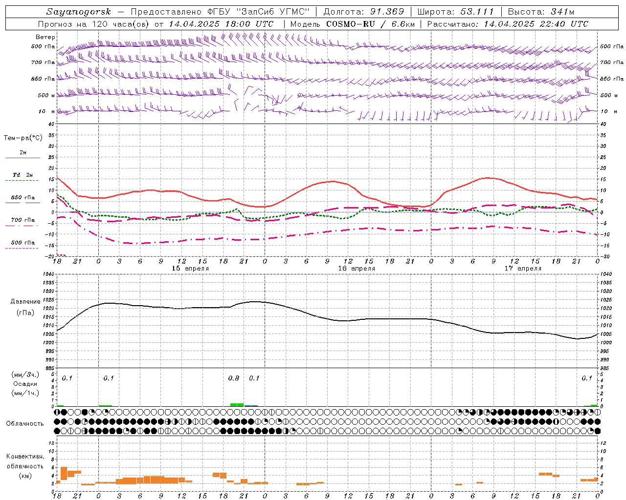This screenshot has width=626, height=500.
Task: Click 'Прогноз на 120 часа(ов)' forecast header
Action: (94, 24)
